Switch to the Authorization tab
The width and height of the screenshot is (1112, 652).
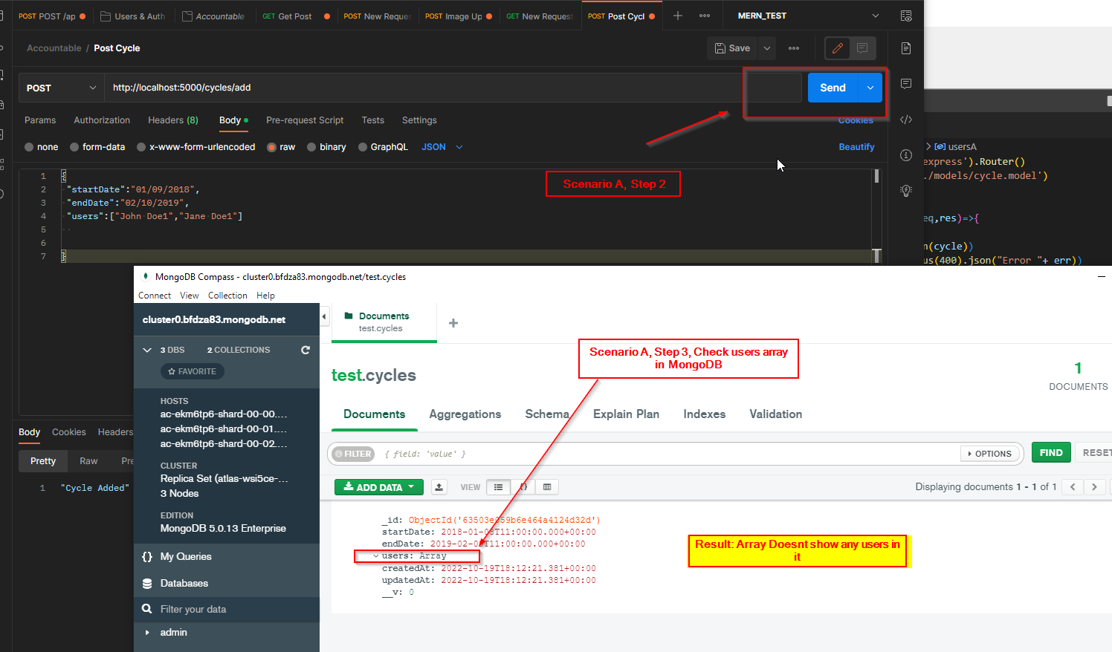(x=102, y=120)
